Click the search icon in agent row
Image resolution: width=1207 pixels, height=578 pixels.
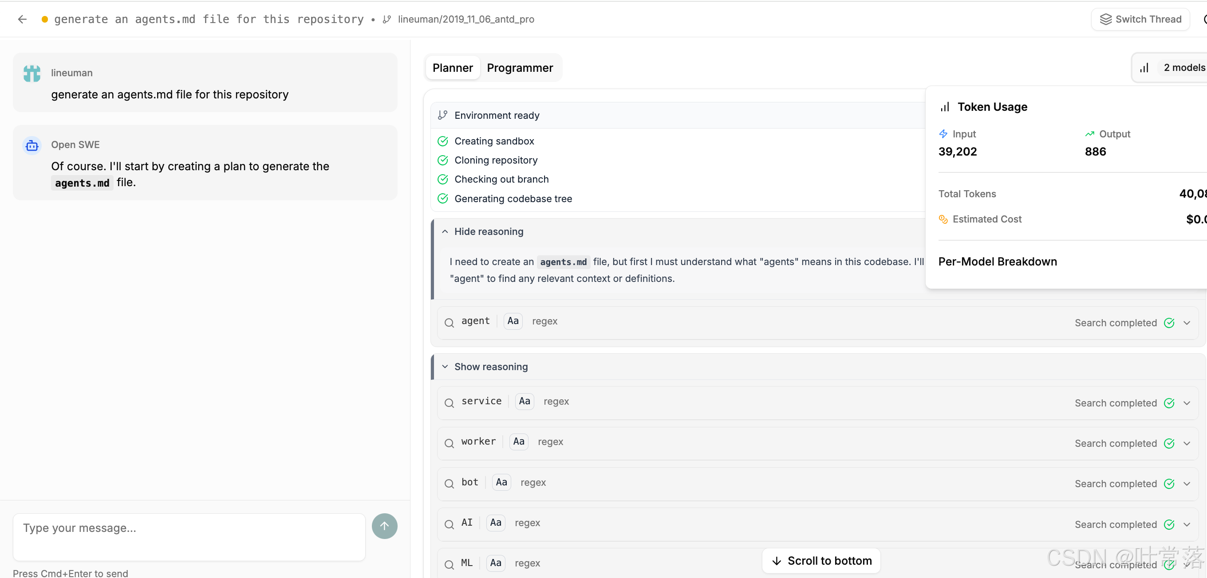point(449,322)
